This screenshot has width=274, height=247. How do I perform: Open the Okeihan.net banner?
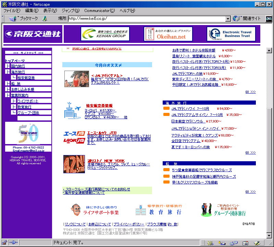click(x=168, y=34)
